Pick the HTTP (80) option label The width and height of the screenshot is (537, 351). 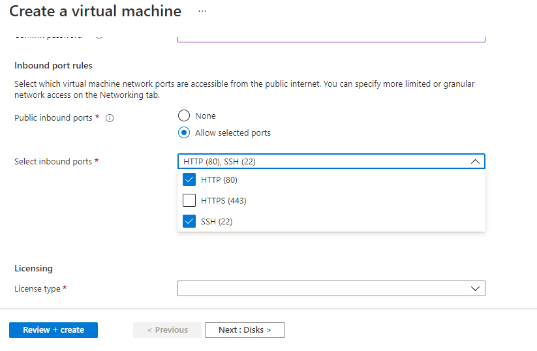pyautogui.click(x=219, y=180)
